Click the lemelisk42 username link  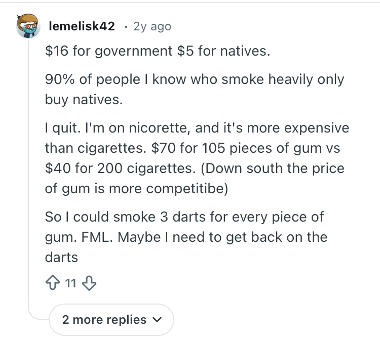(x=82, y=26)
